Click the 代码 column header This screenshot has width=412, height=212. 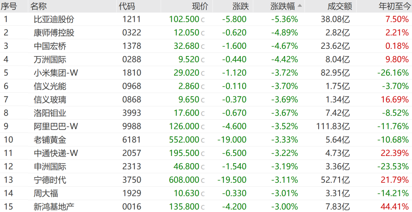click(127, 6)
